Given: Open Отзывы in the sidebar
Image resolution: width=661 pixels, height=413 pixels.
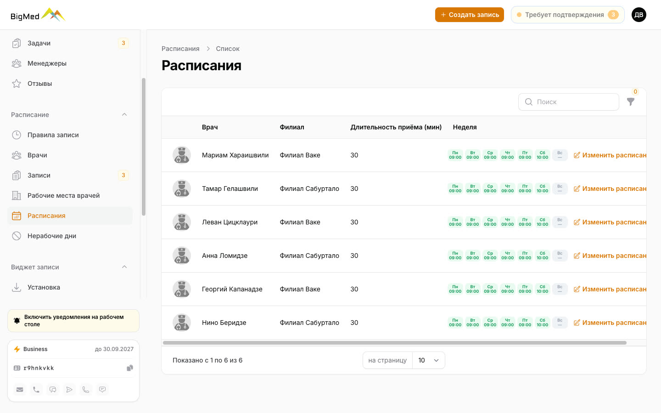Looking at the screenshot, I should coord(70,84).
